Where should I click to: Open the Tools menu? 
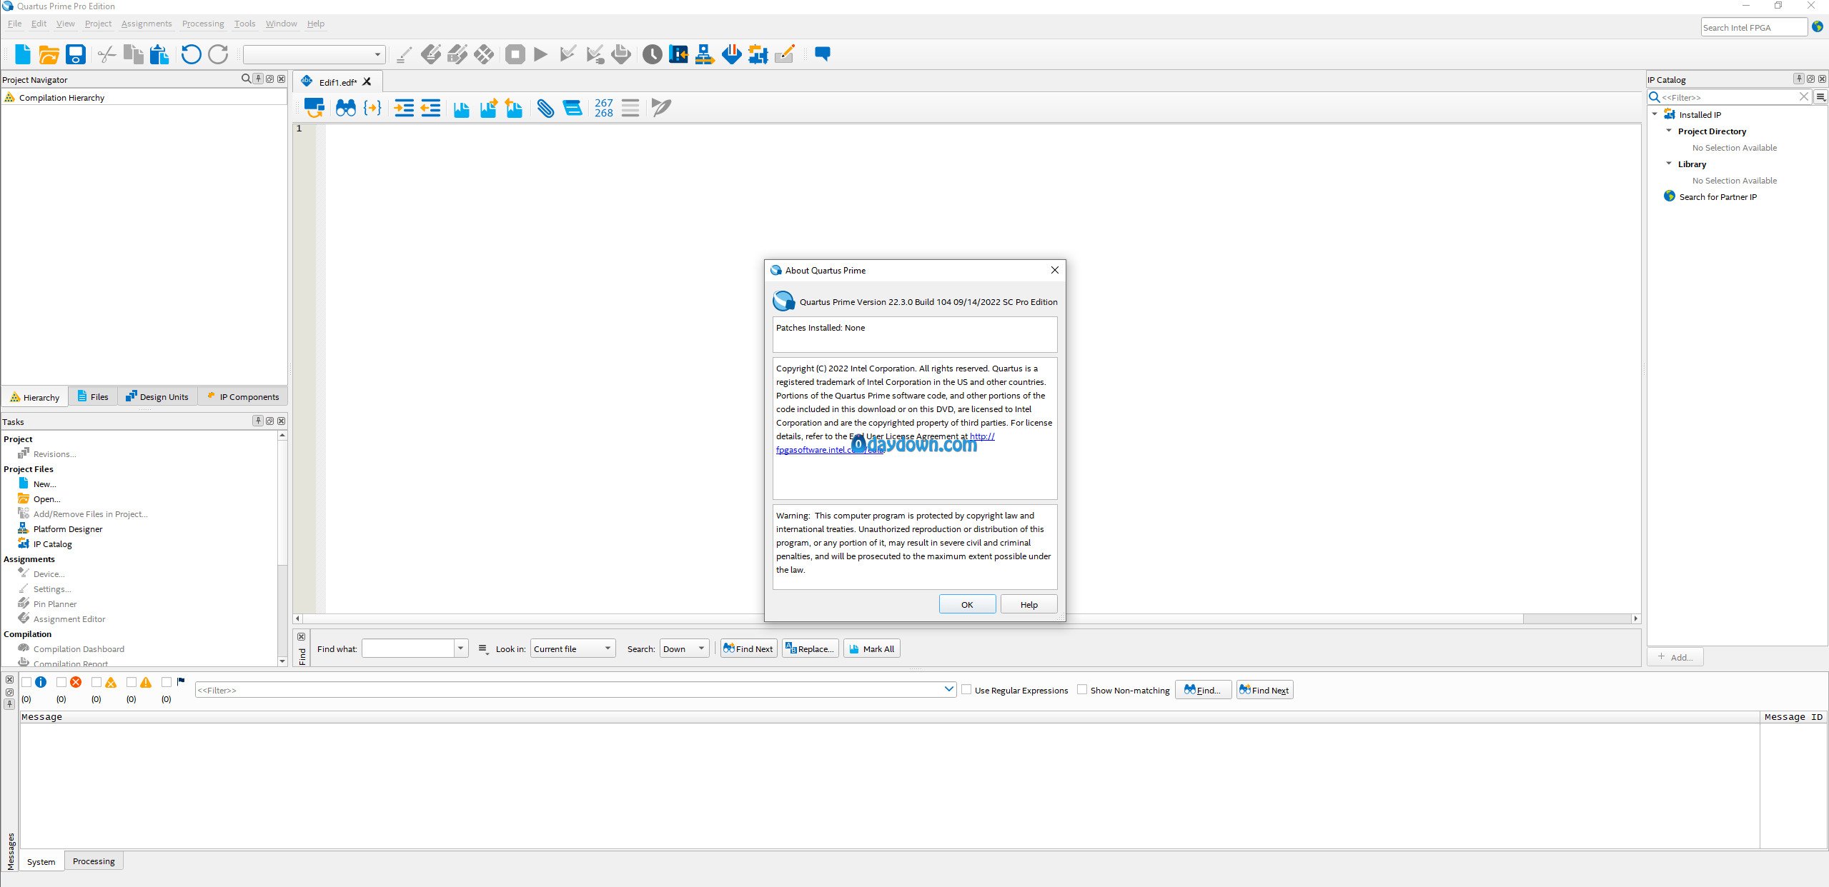click(244, 24)
